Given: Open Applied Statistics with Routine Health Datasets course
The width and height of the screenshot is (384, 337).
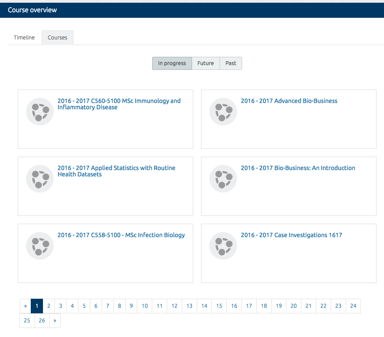Looking at the screenshot, I should click(116, 171).
